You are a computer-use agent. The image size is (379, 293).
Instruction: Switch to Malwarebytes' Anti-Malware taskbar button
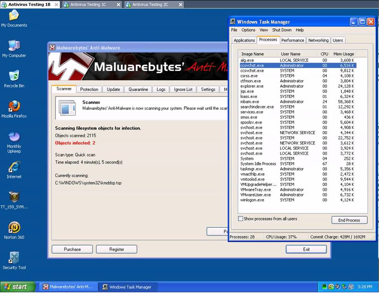pos(68,287)
